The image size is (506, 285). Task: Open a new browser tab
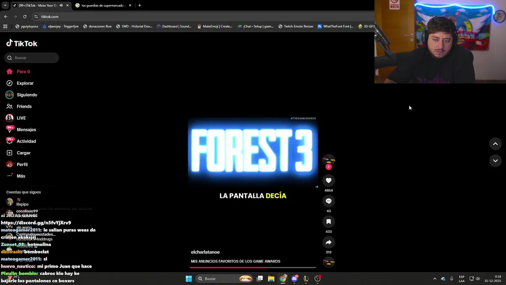click(x=140, y=6)
